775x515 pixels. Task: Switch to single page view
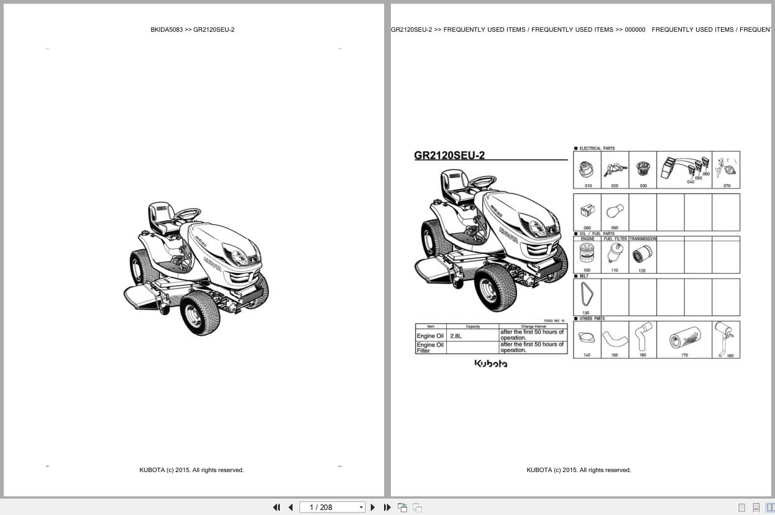[741, 508]
